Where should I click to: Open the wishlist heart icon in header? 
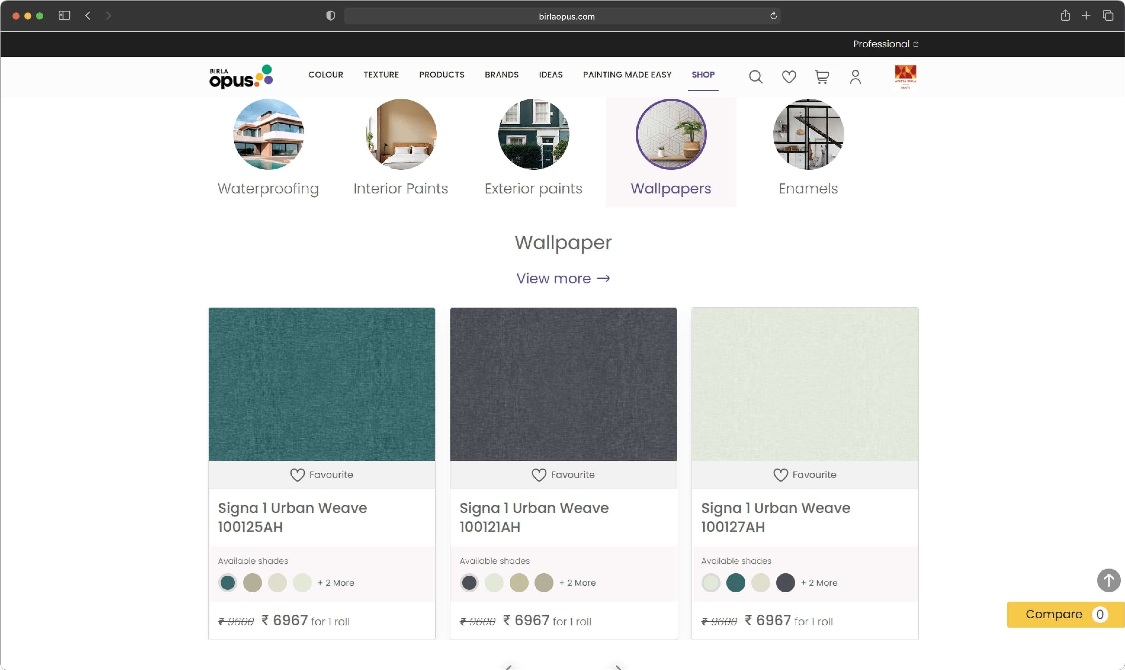(789, 77)
